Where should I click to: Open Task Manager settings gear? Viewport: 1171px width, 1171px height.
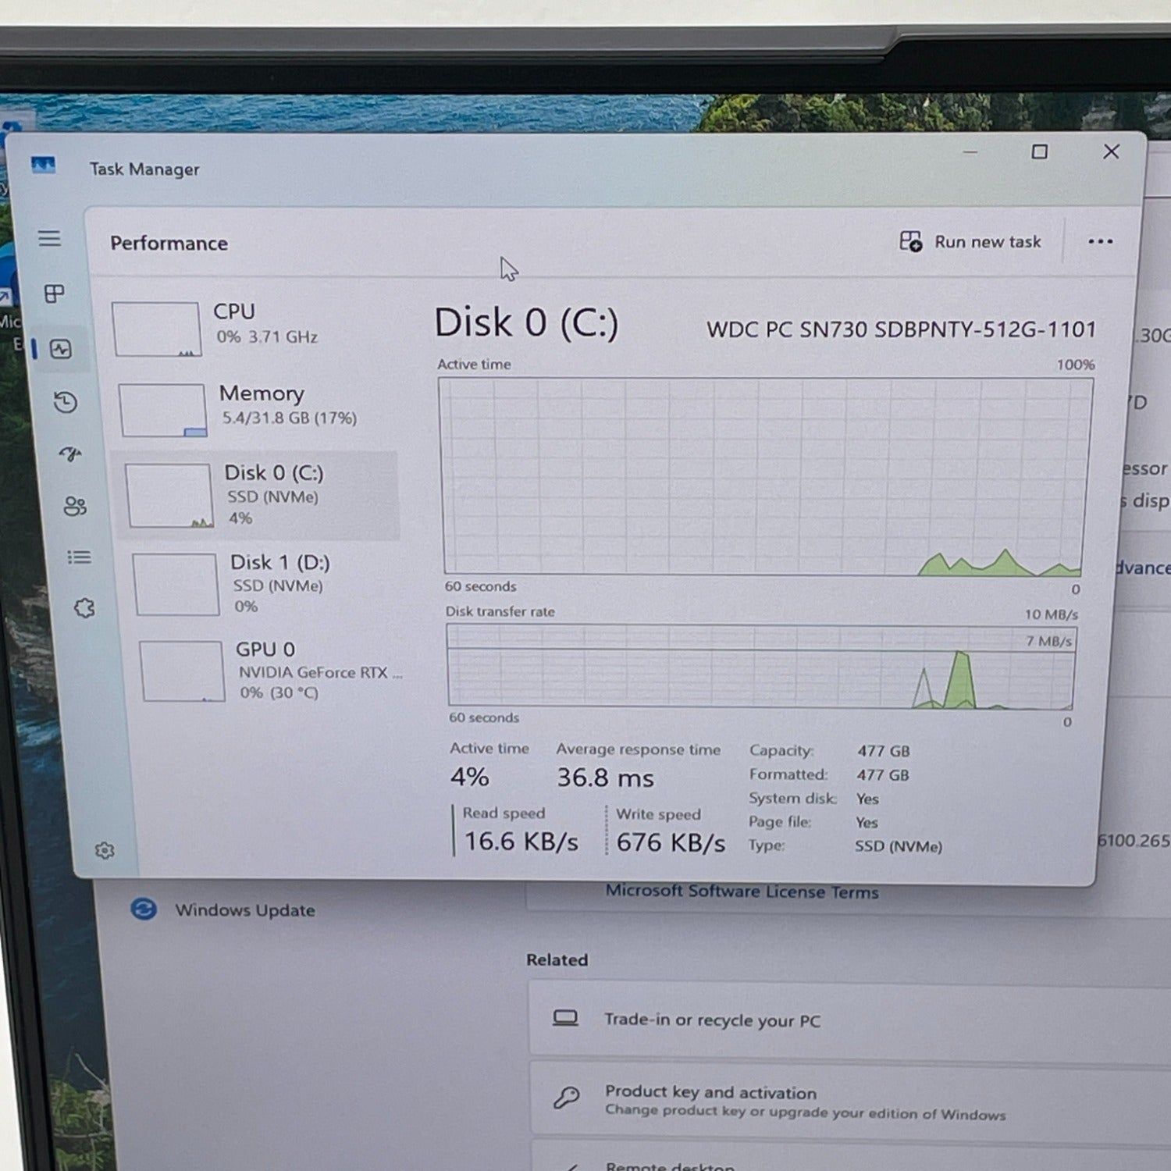(x=105, y=850)
